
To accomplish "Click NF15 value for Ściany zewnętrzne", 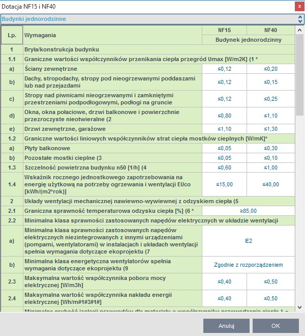I will pos(224,69).
